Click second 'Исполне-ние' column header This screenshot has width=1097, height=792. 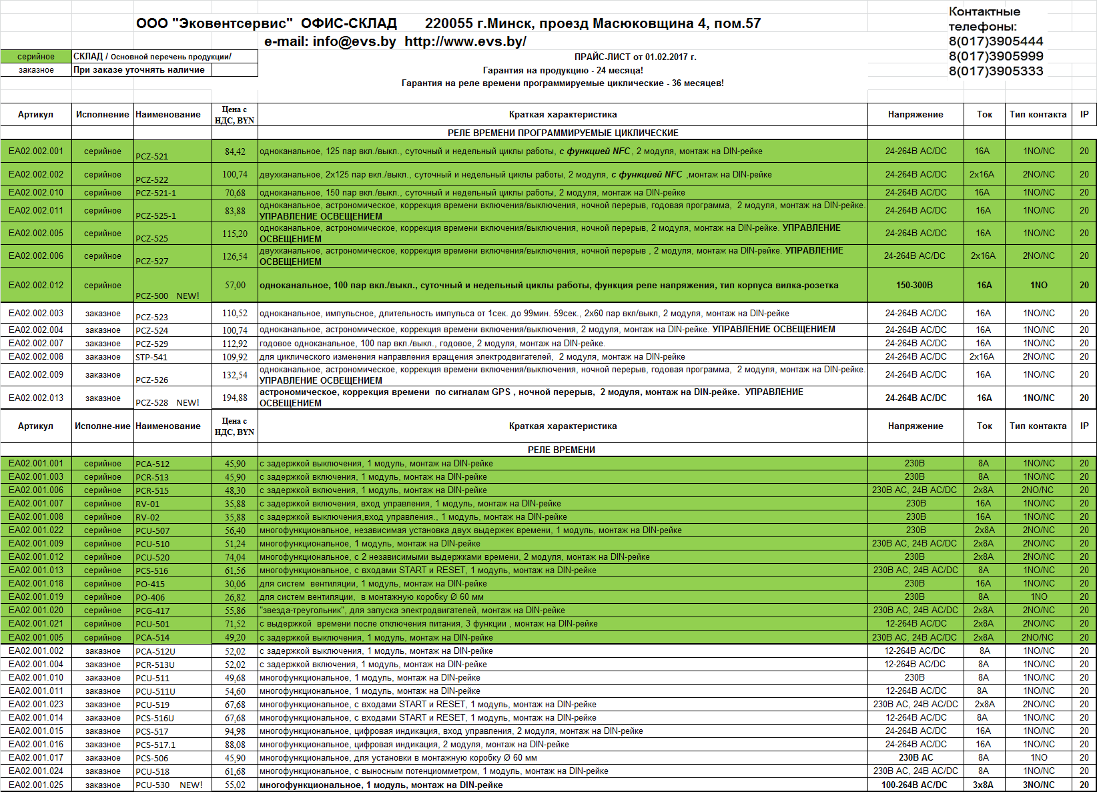[x=103, y=426]
